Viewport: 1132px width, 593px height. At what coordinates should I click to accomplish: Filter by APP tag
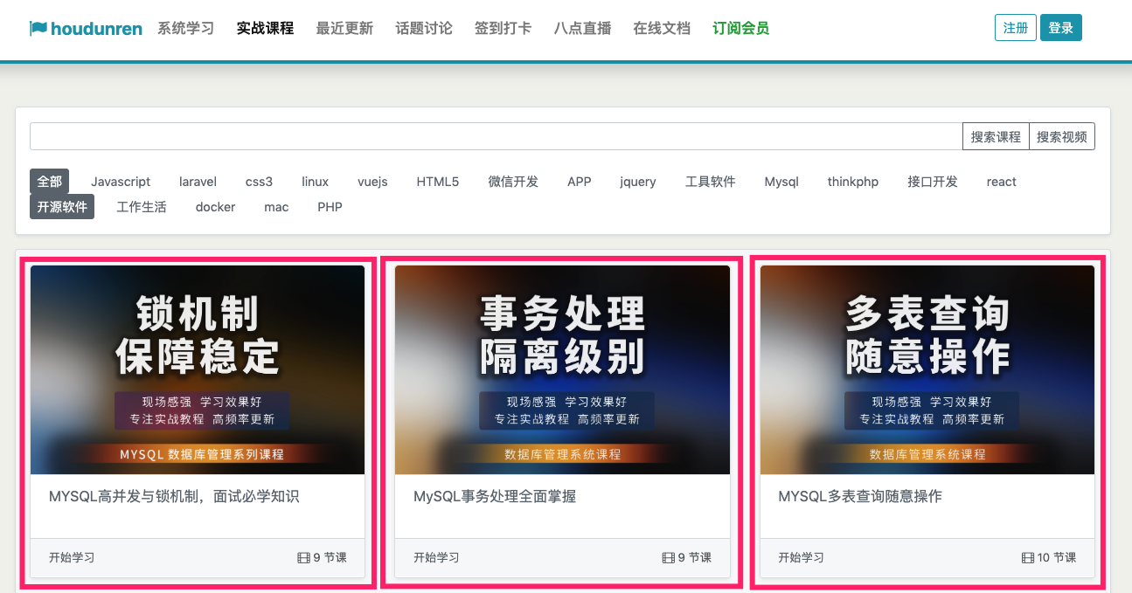coord(579,182)
